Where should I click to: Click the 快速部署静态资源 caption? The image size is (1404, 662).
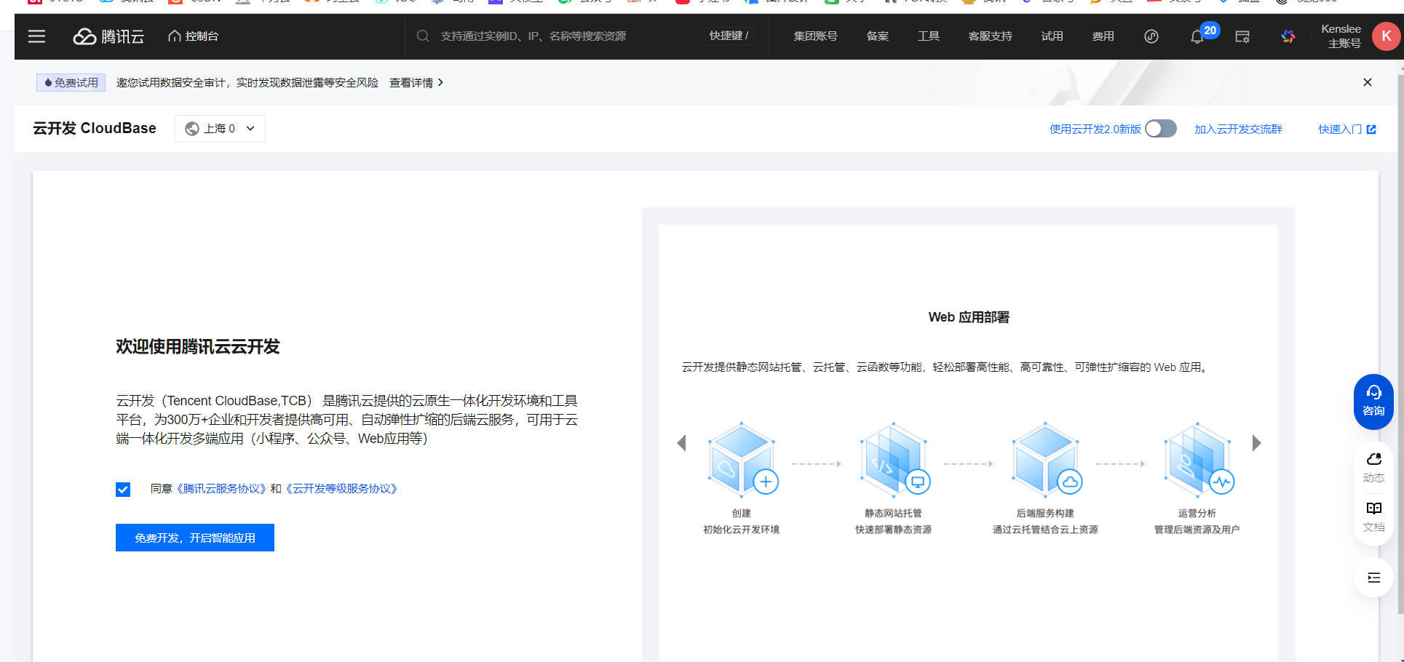click(x=893, y=530)
